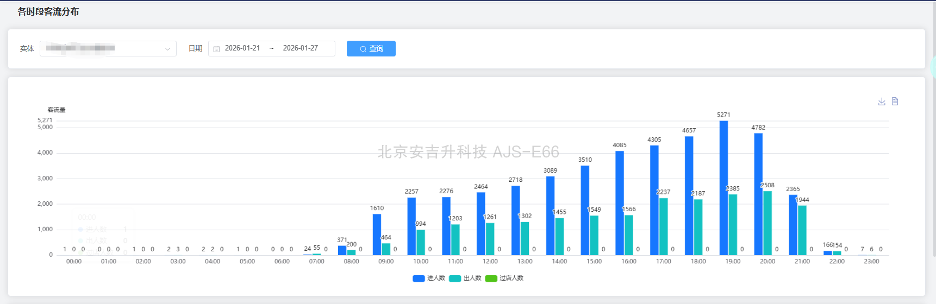Click the blue 21:00 bar showing 2365
The image size is (936, 304).
(793, 225)
